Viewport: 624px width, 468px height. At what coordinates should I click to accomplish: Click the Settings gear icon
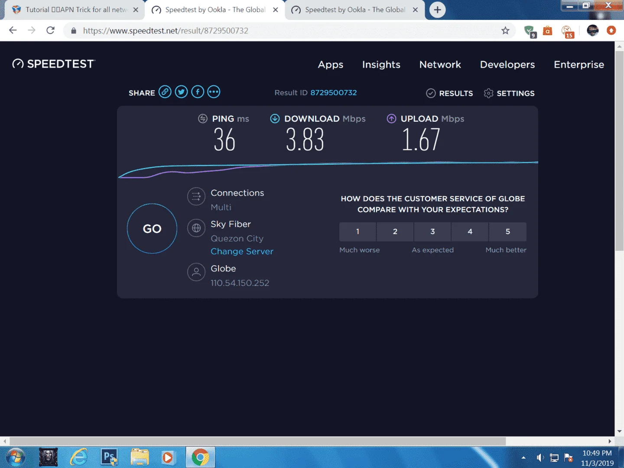tap(488, 93)
